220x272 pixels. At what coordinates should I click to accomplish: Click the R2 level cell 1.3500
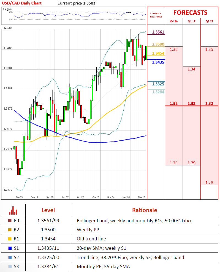click(x=48, y=230)
